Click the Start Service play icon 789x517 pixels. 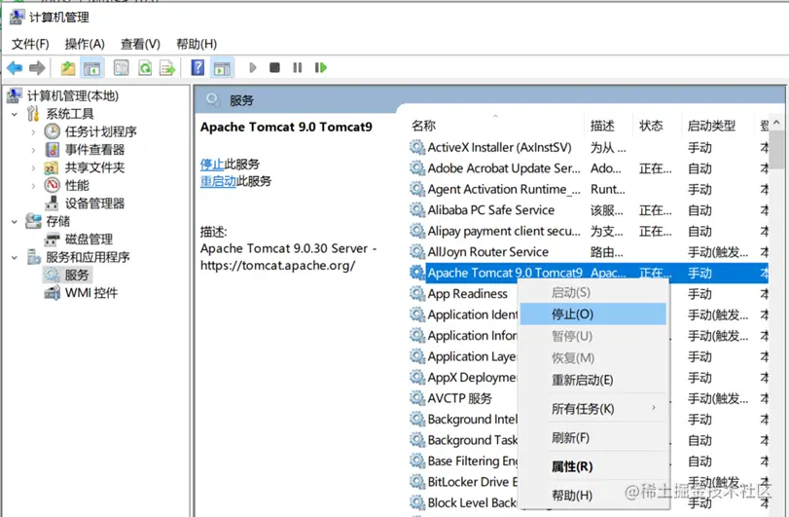pyautogui.click(x=253, y=67)
